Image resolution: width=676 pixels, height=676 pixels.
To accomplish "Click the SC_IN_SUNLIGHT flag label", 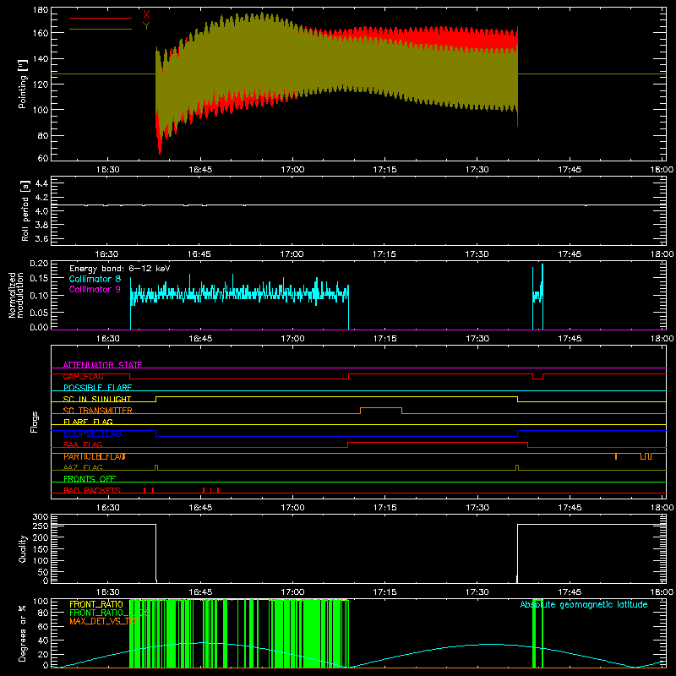I will click(x=97, y=399).
